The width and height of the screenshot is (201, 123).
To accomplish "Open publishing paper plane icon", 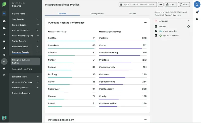I will (4, 48).
